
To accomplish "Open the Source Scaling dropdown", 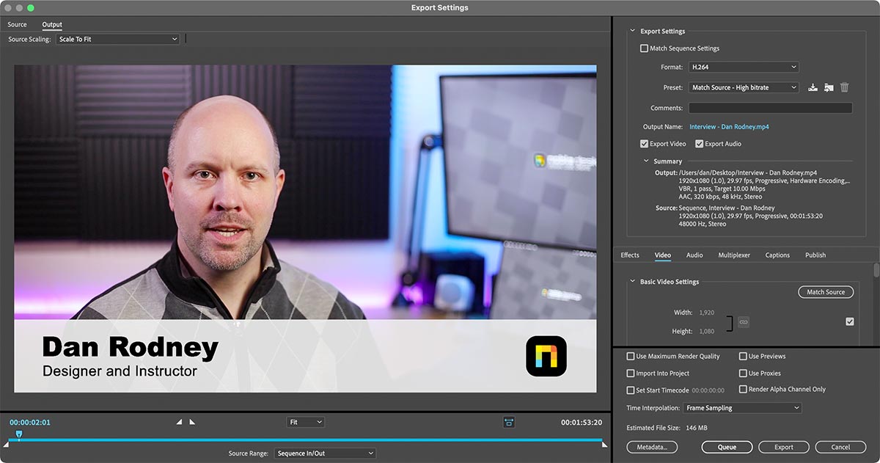I will (117, 39).
